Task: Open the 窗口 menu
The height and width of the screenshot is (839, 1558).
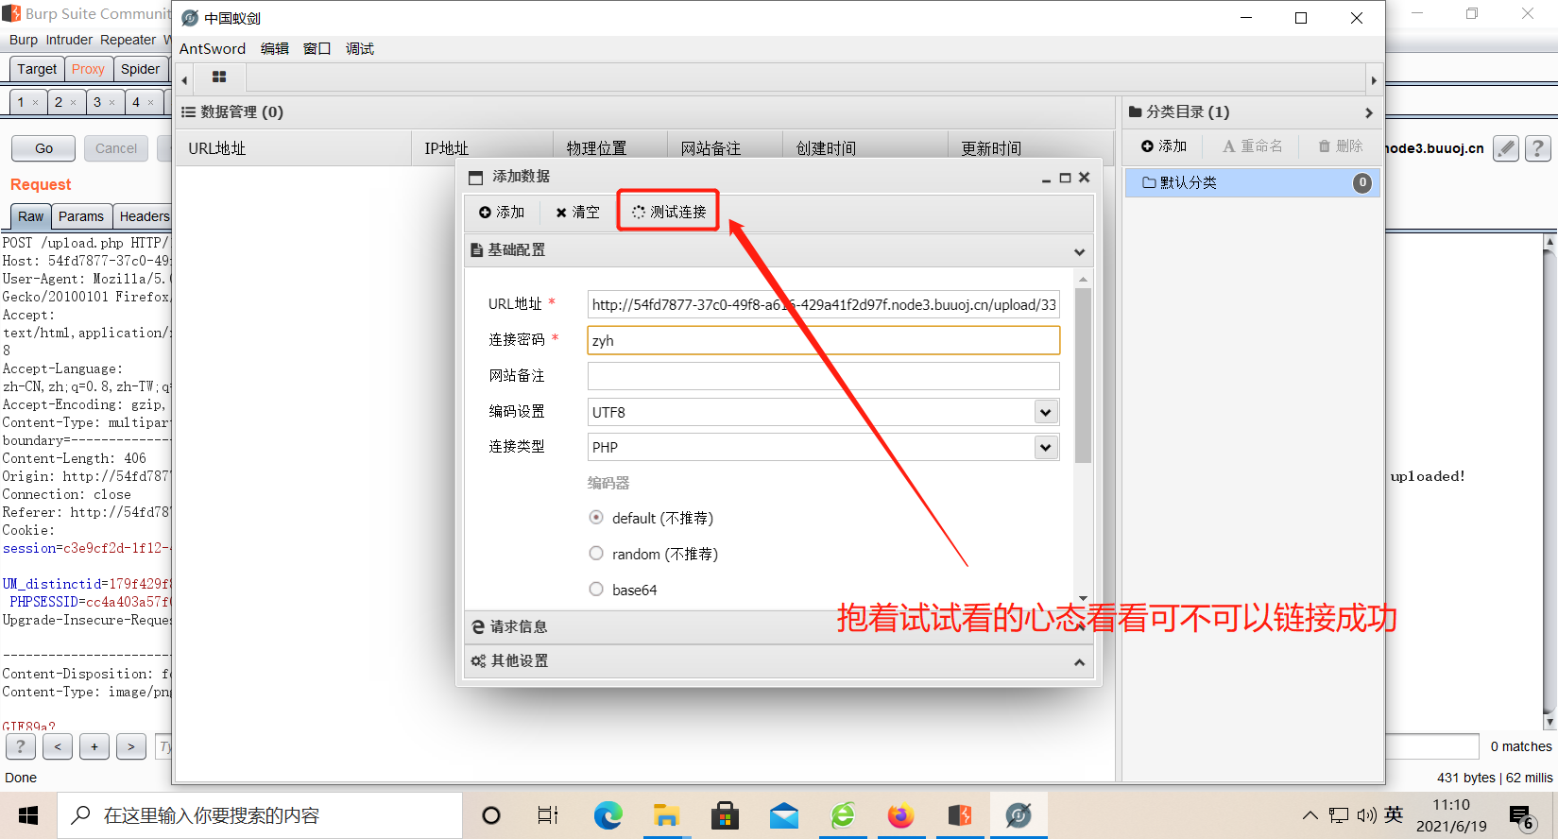Action: (317, 49)
